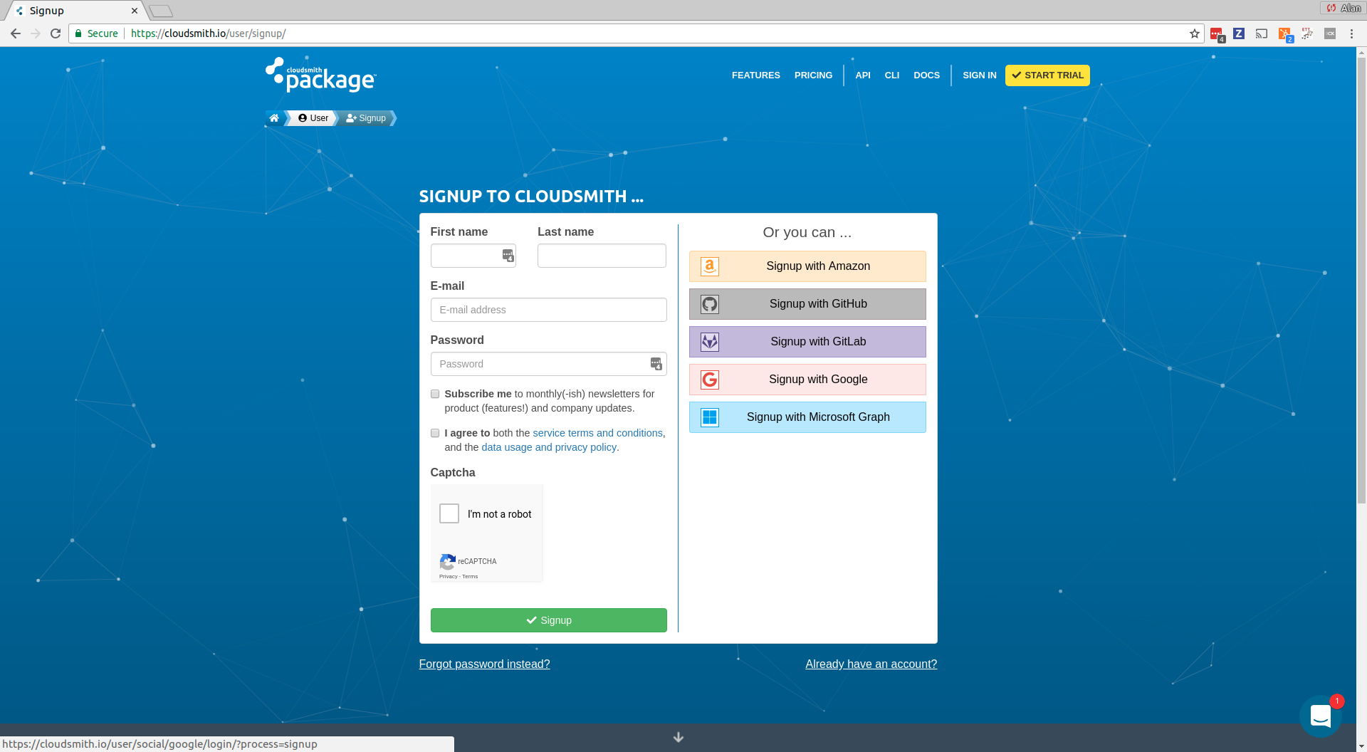Click the Alan profile button
This screenshot has height=752, width=1367.
click(1343, 8)
